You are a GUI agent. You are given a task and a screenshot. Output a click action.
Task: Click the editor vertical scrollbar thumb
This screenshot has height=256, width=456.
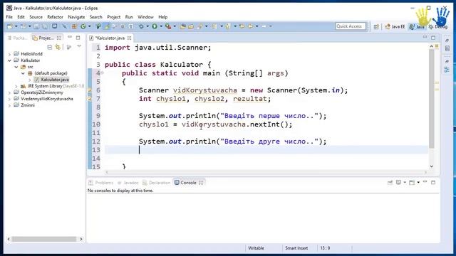click(x=432, y=99)
